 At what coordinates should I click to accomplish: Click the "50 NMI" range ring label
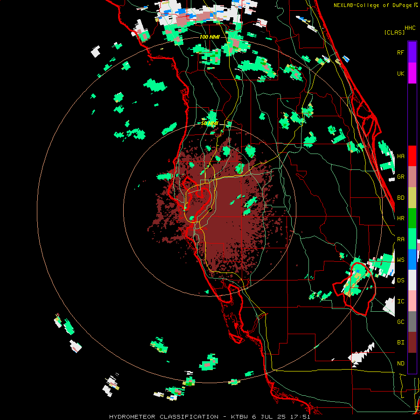coord(210,123)
